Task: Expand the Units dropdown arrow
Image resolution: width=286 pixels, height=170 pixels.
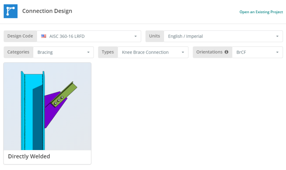Action: [277, 36]
